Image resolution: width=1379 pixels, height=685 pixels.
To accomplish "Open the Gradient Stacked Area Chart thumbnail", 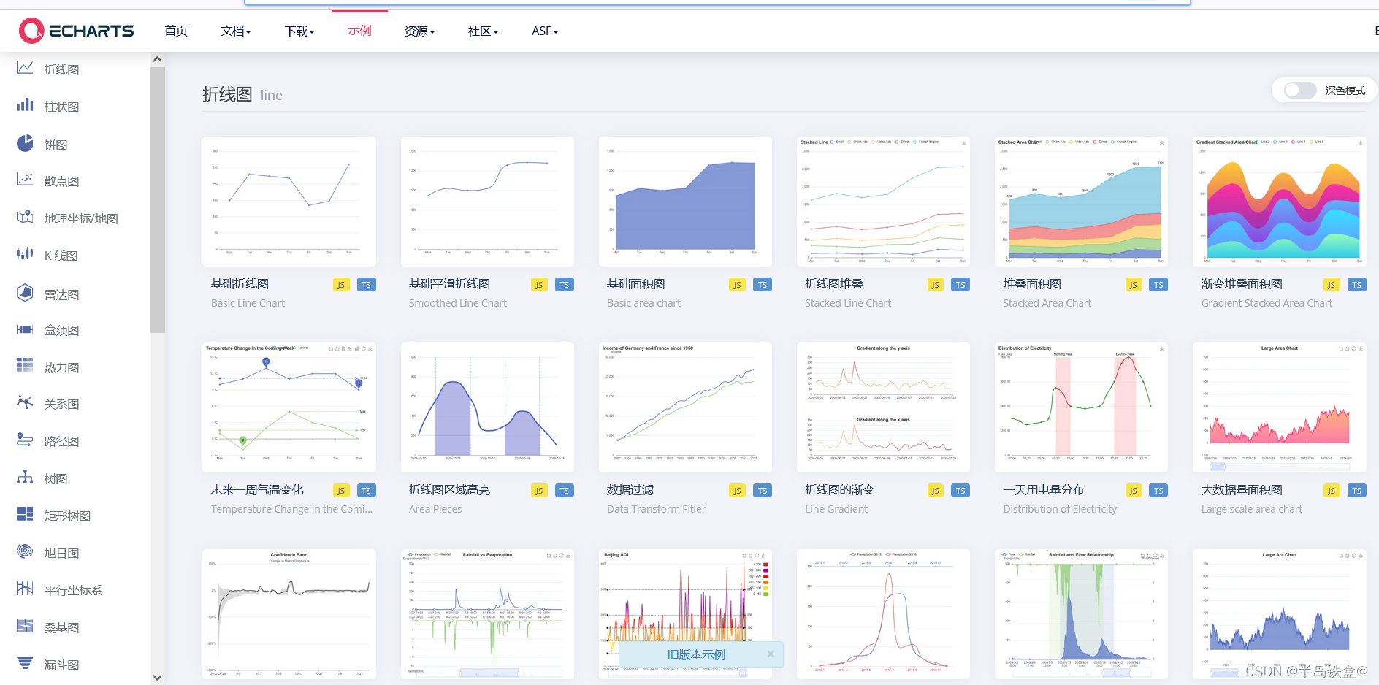I will point(1280,201).
